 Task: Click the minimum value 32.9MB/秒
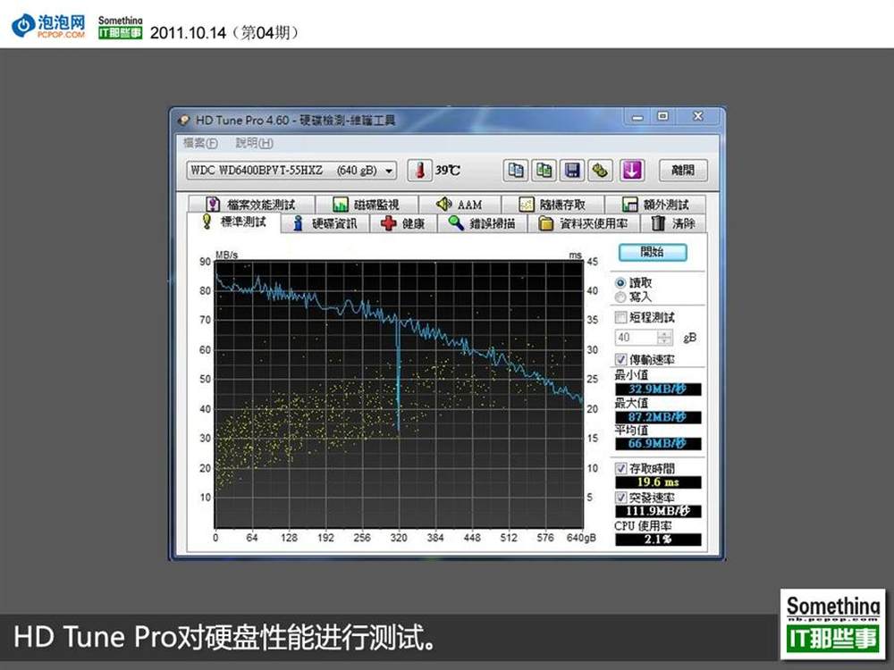click(658, 389)
